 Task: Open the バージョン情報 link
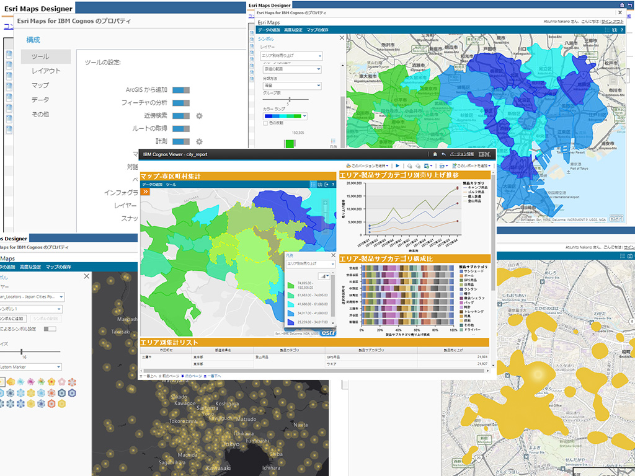coord(461,154)
